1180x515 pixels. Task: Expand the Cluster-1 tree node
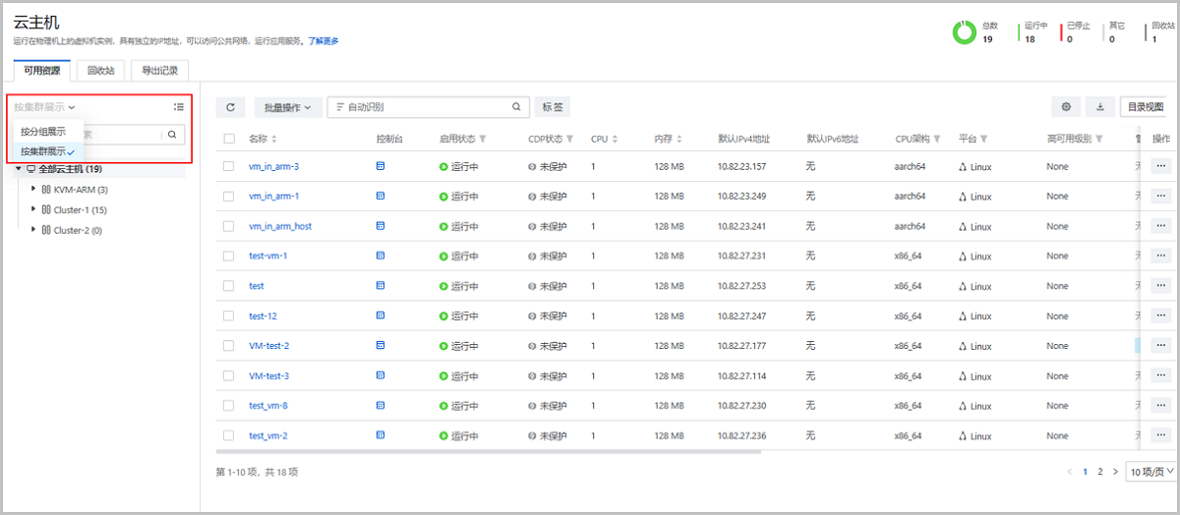pyautogui.click(x=33, y=209)
